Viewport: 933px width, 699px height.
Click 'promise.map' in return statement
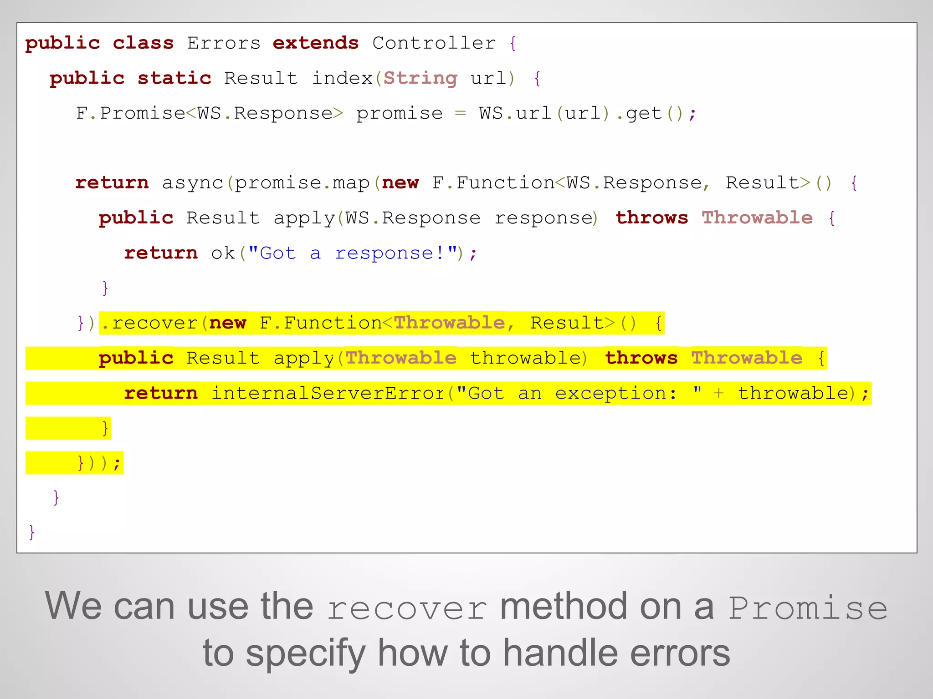pos(302,183)
